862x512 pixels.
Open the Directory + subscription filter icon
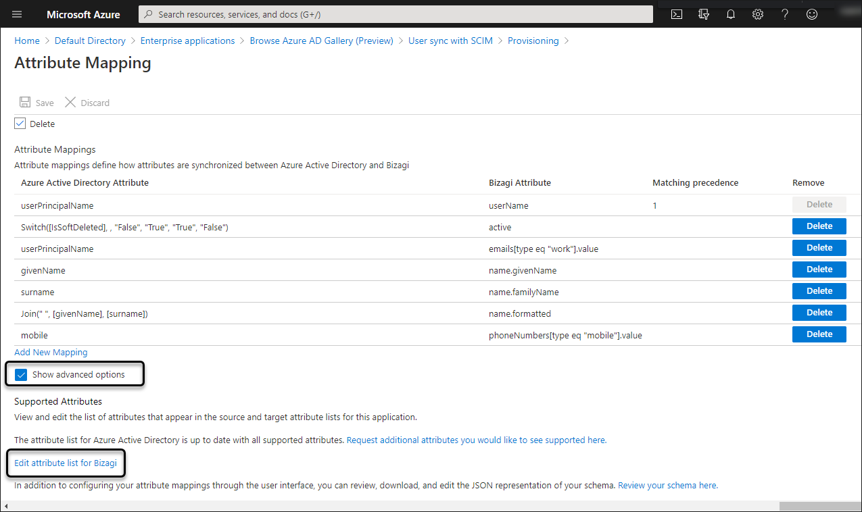pyautogui.click(x=704, y=14)
